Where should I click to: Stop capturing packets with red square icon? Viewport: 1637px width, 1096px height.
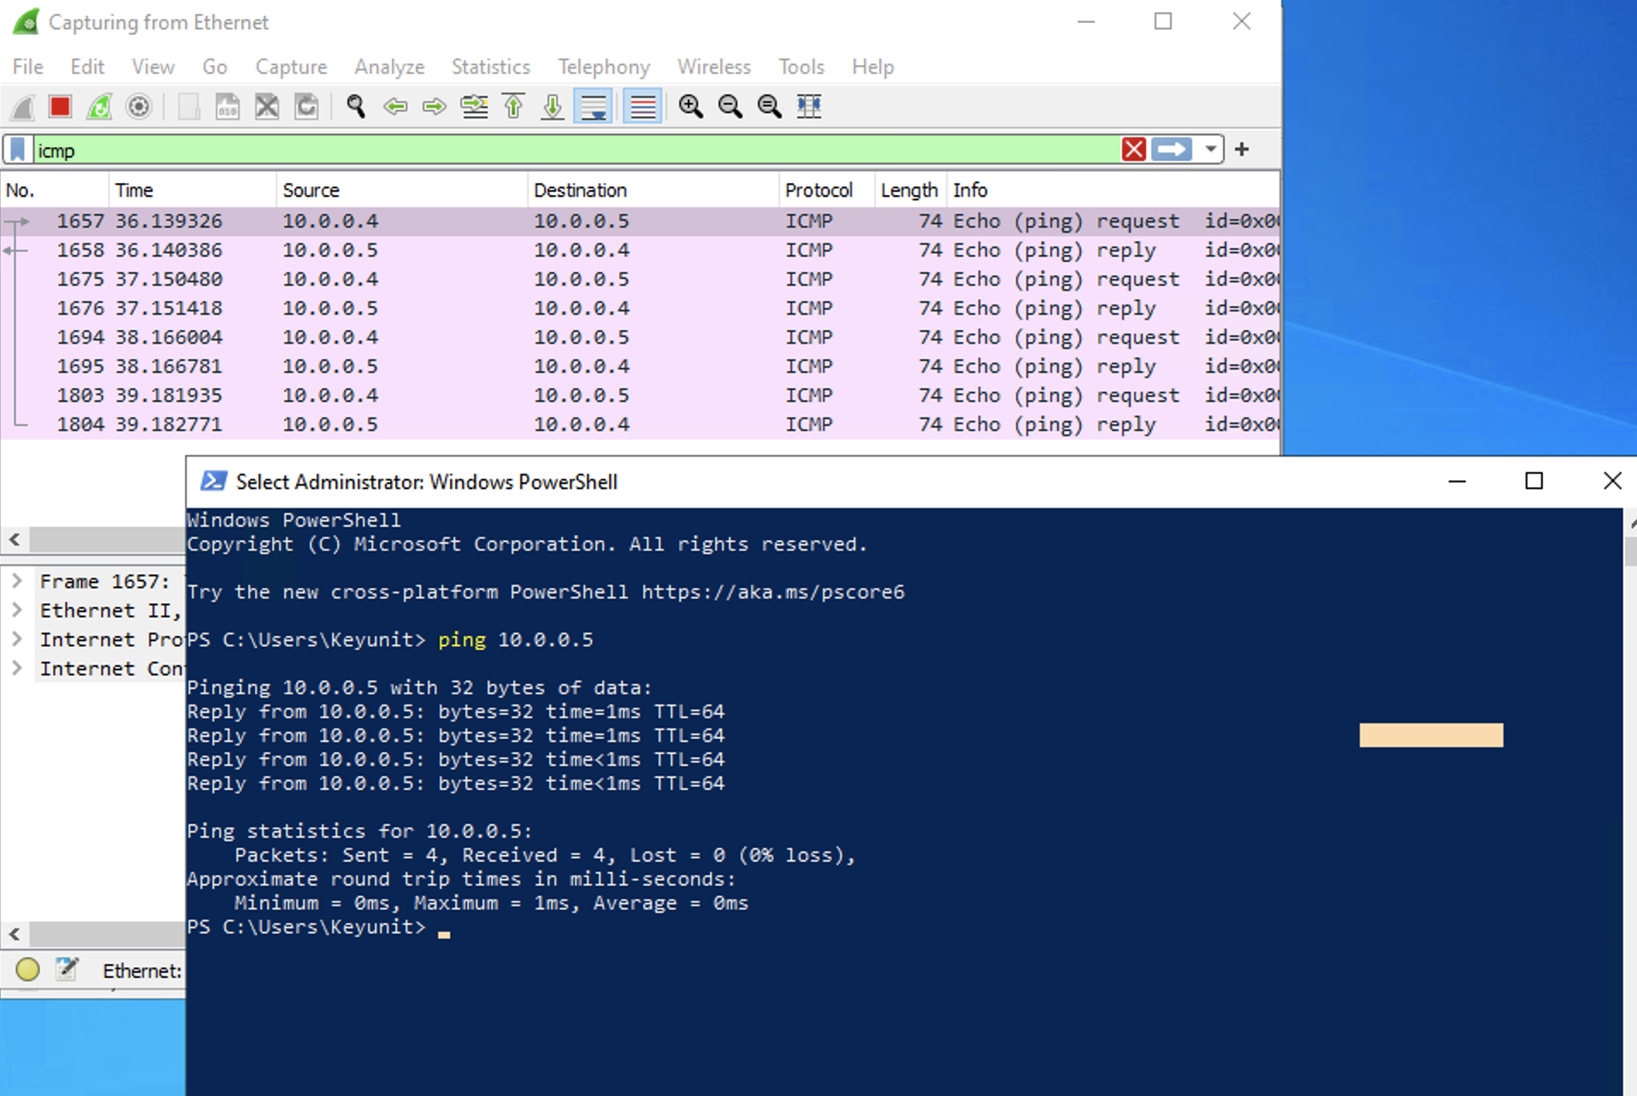[x=59, y=106]
